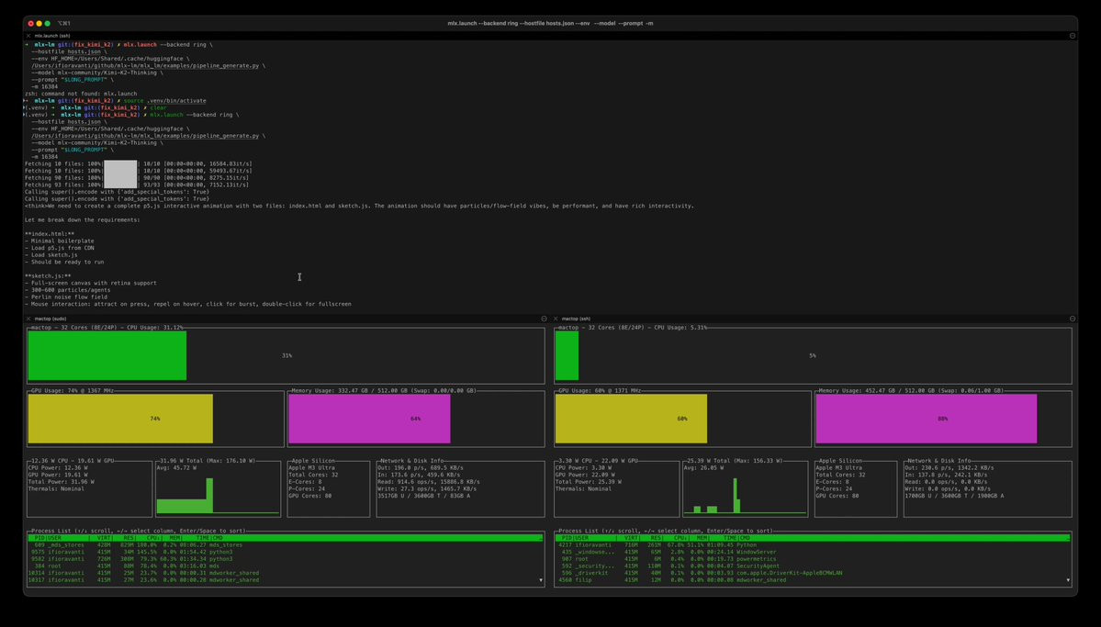Focus the mlx.launch (ssh) pane title
This screenshot has height=627, width=1101.
pos(52,35)
